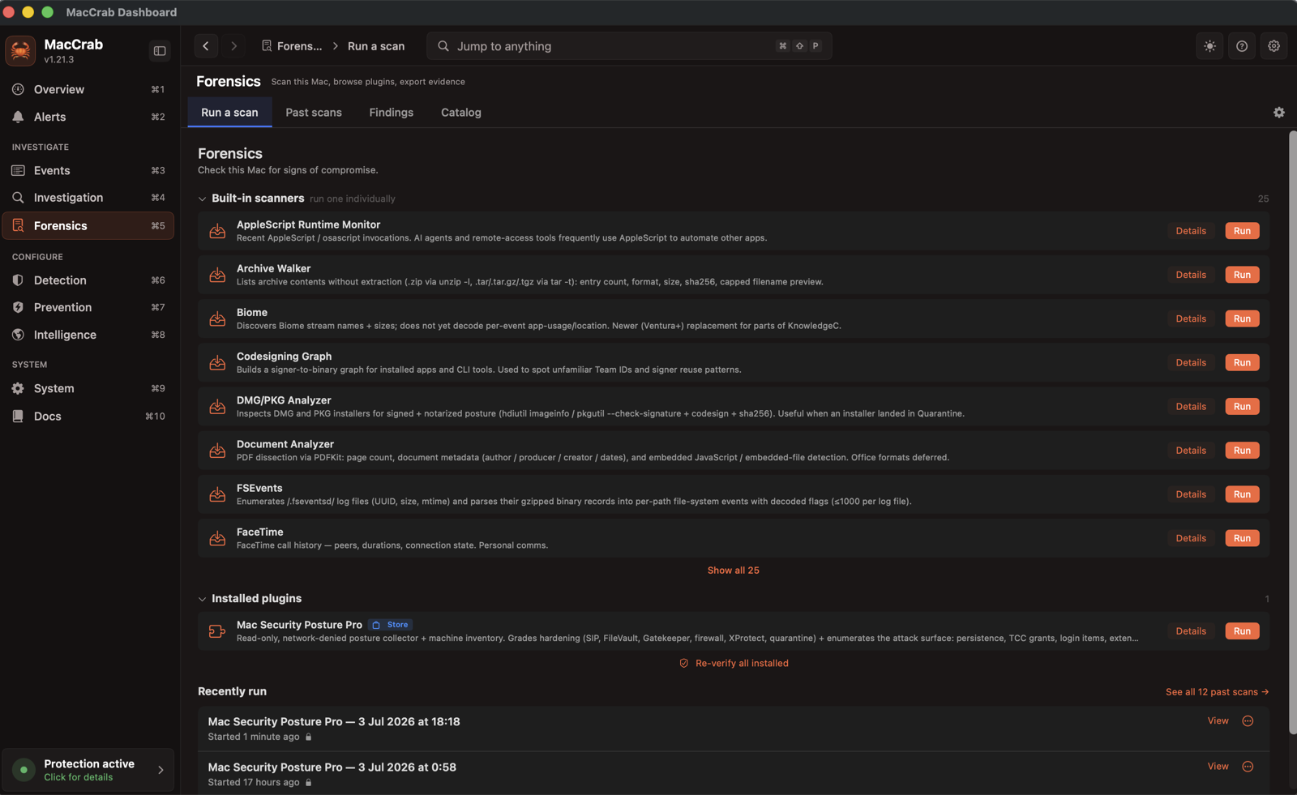The width and height of the screenshot is (1297, 795).
Task: Open Investigation in the sidebar
Action: click(x=88, y=198)
